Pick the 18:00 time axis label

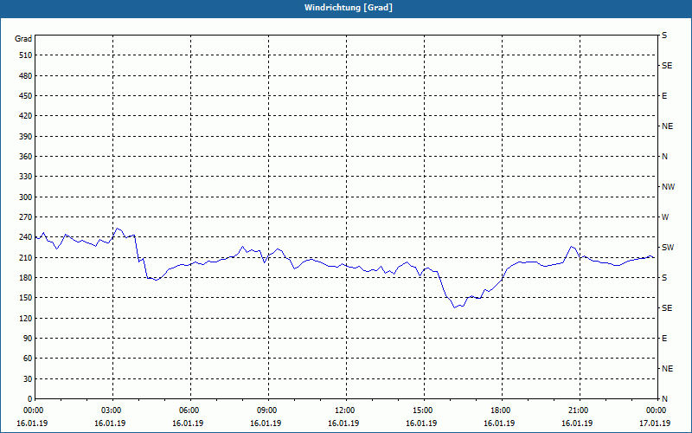tap(503, 410)
